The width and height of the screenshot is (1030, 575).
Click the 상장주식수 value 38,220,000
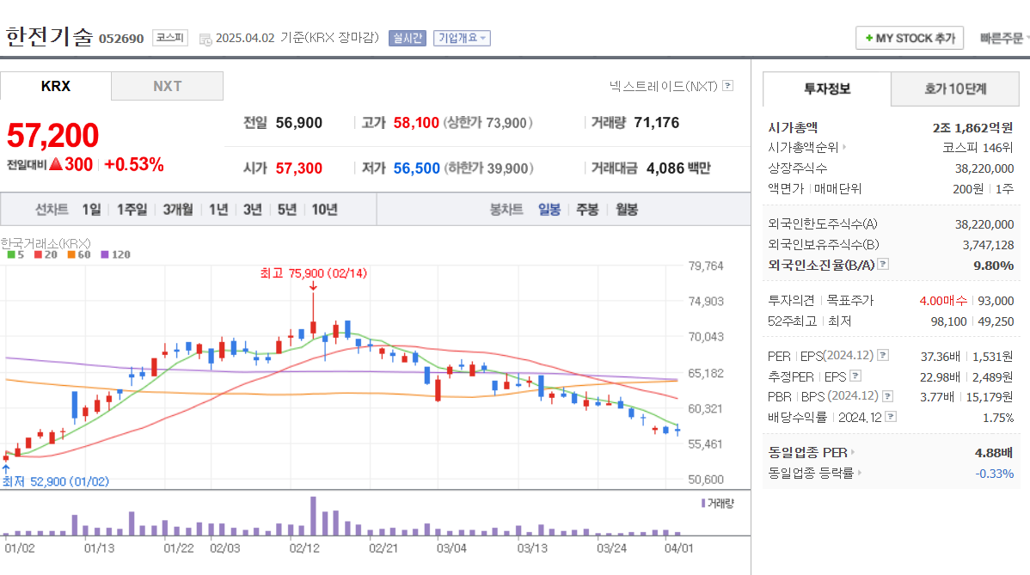click(984, 168)
